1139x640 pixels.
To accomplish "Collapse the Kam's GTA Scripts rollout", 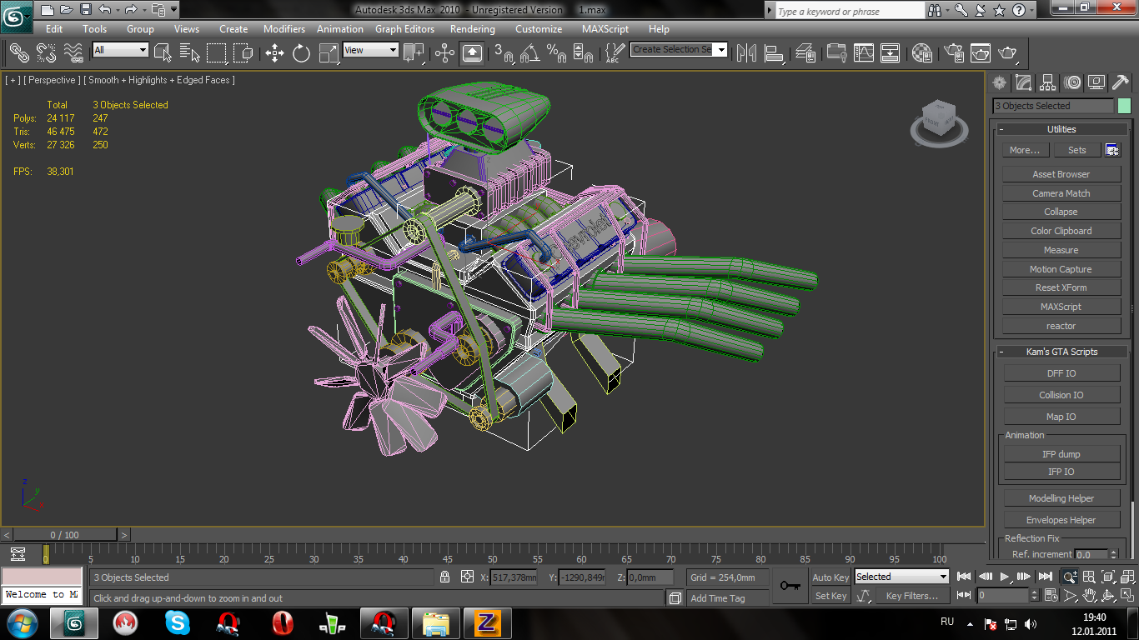I will coord(1061,352).
